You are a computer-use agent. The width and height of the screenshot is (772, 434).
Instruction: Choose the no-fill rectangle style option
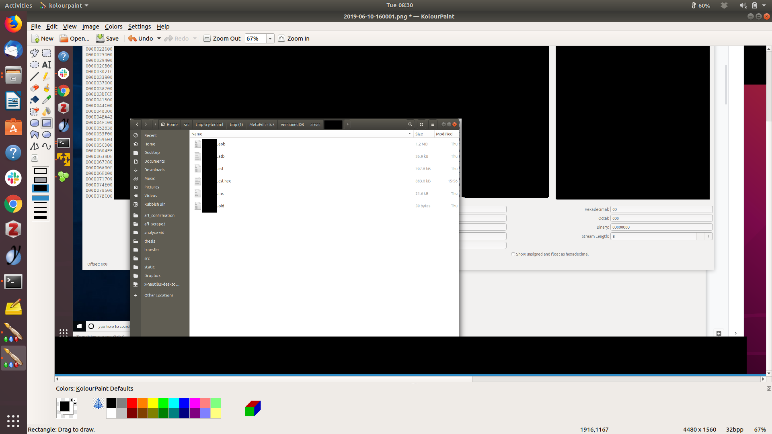40,171
